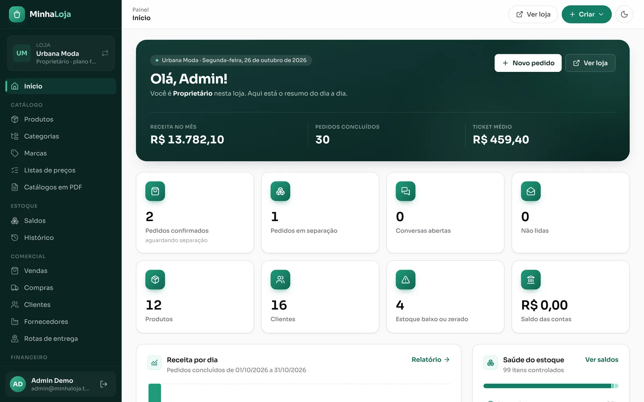Click the Clientes people card icon
Viewport: 644px width, 402px height.
(280, 280)
